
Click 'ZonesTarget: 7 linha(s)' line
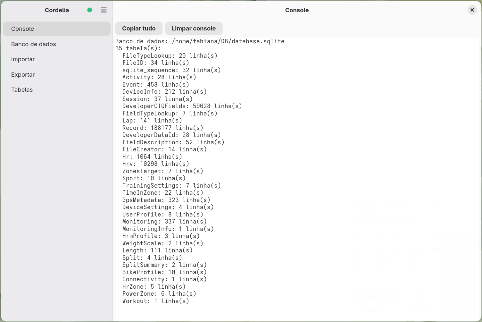(x=163, y=171)
